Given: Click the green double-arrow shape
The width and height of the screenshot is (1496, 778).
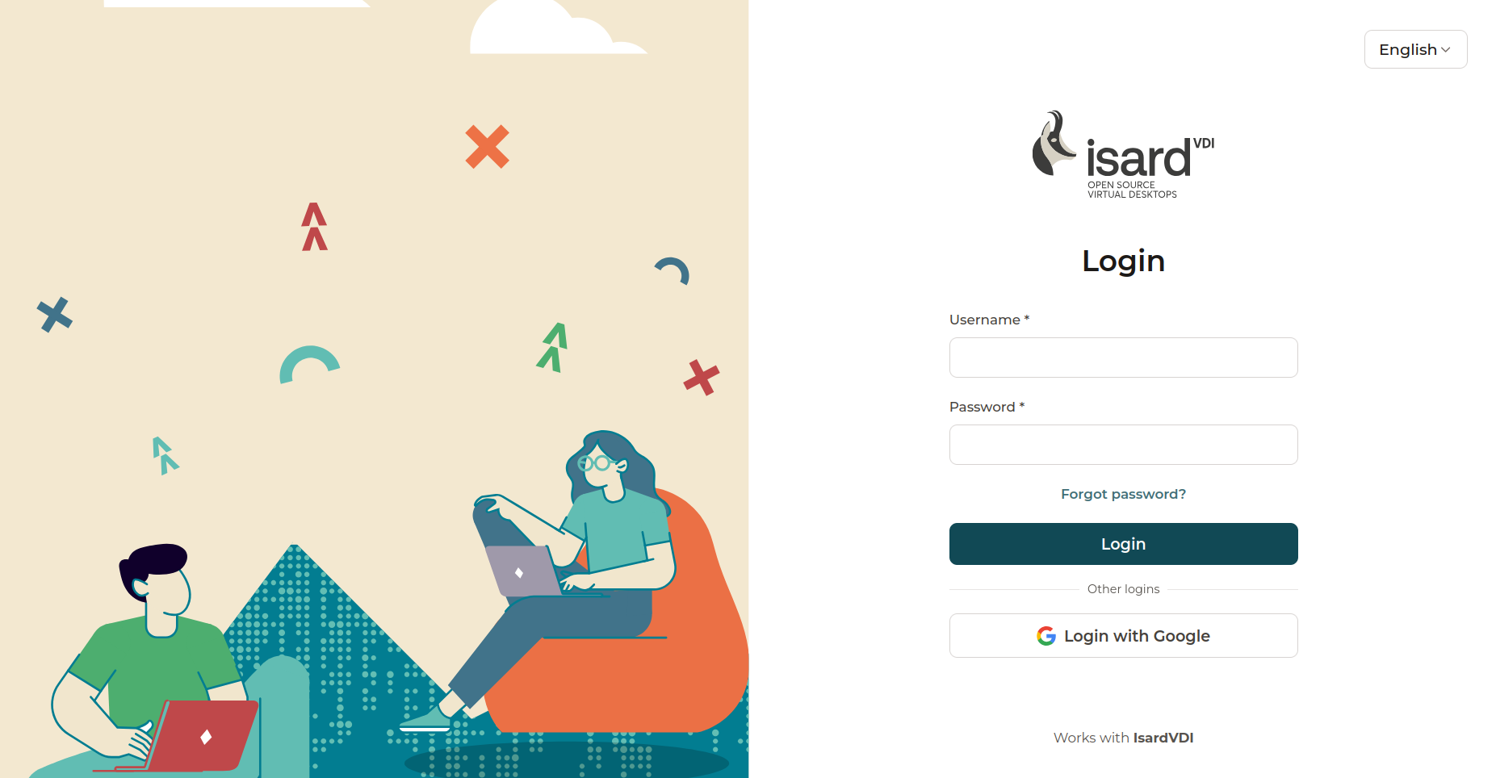Looking at the screenshot, I should (553, 347).
